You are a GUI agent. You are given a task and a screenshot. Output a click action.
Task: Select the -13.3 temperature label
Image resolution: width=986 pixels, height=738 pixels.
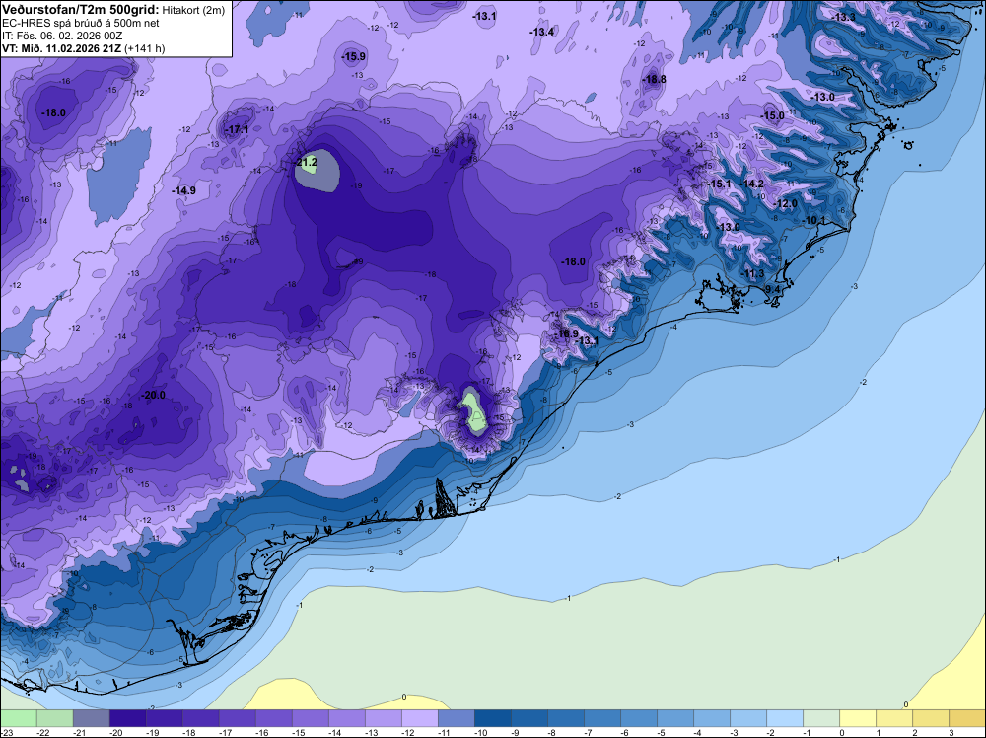coord(845,17)
